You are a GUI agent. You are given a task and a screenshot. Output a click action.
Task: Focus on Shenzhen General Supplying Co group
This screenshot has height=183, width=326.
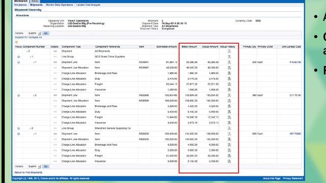(x=18, y=128)
